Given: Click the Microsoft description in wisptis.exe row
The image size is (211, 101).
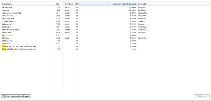Looking at the screenshot, I should (x=143, y=32).
